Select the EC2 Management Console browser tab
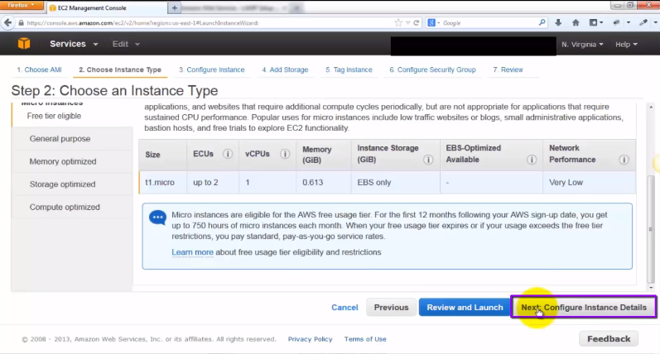Screen dimensions: 660x354 click(x=107, y=7)
